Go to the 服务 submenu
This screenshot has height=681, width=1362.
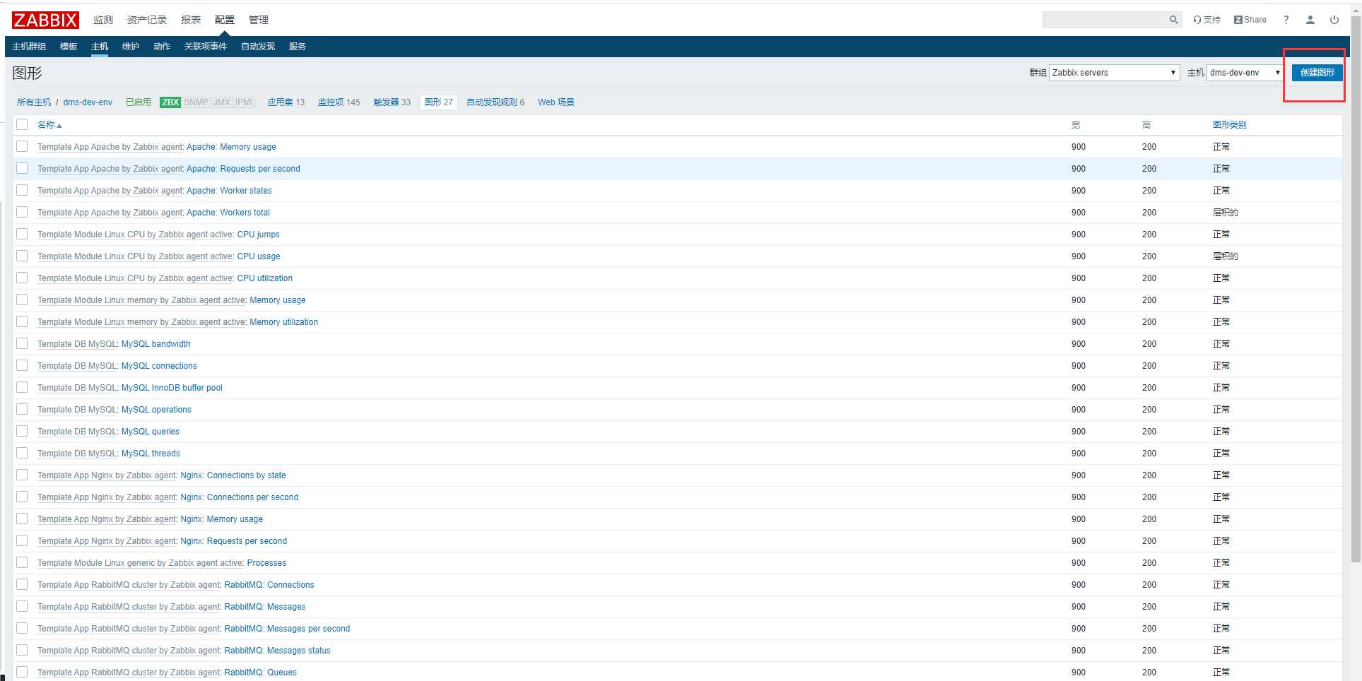298,47
